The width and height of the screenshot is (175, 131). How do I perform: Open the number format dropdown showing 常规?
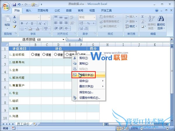(94, 18)
